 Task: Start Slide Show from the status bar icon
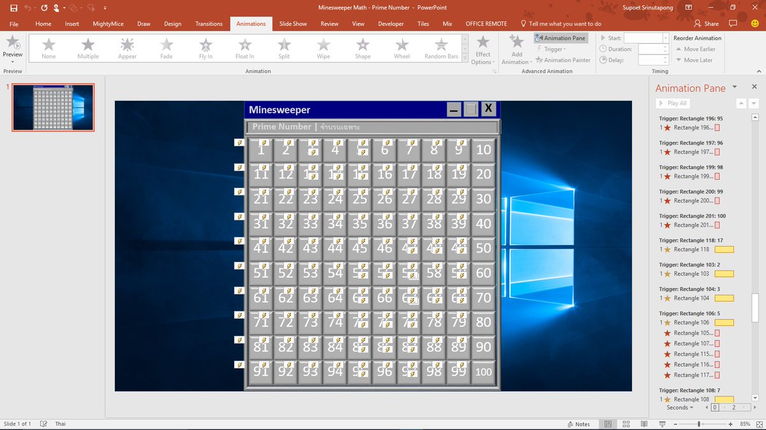663,424
